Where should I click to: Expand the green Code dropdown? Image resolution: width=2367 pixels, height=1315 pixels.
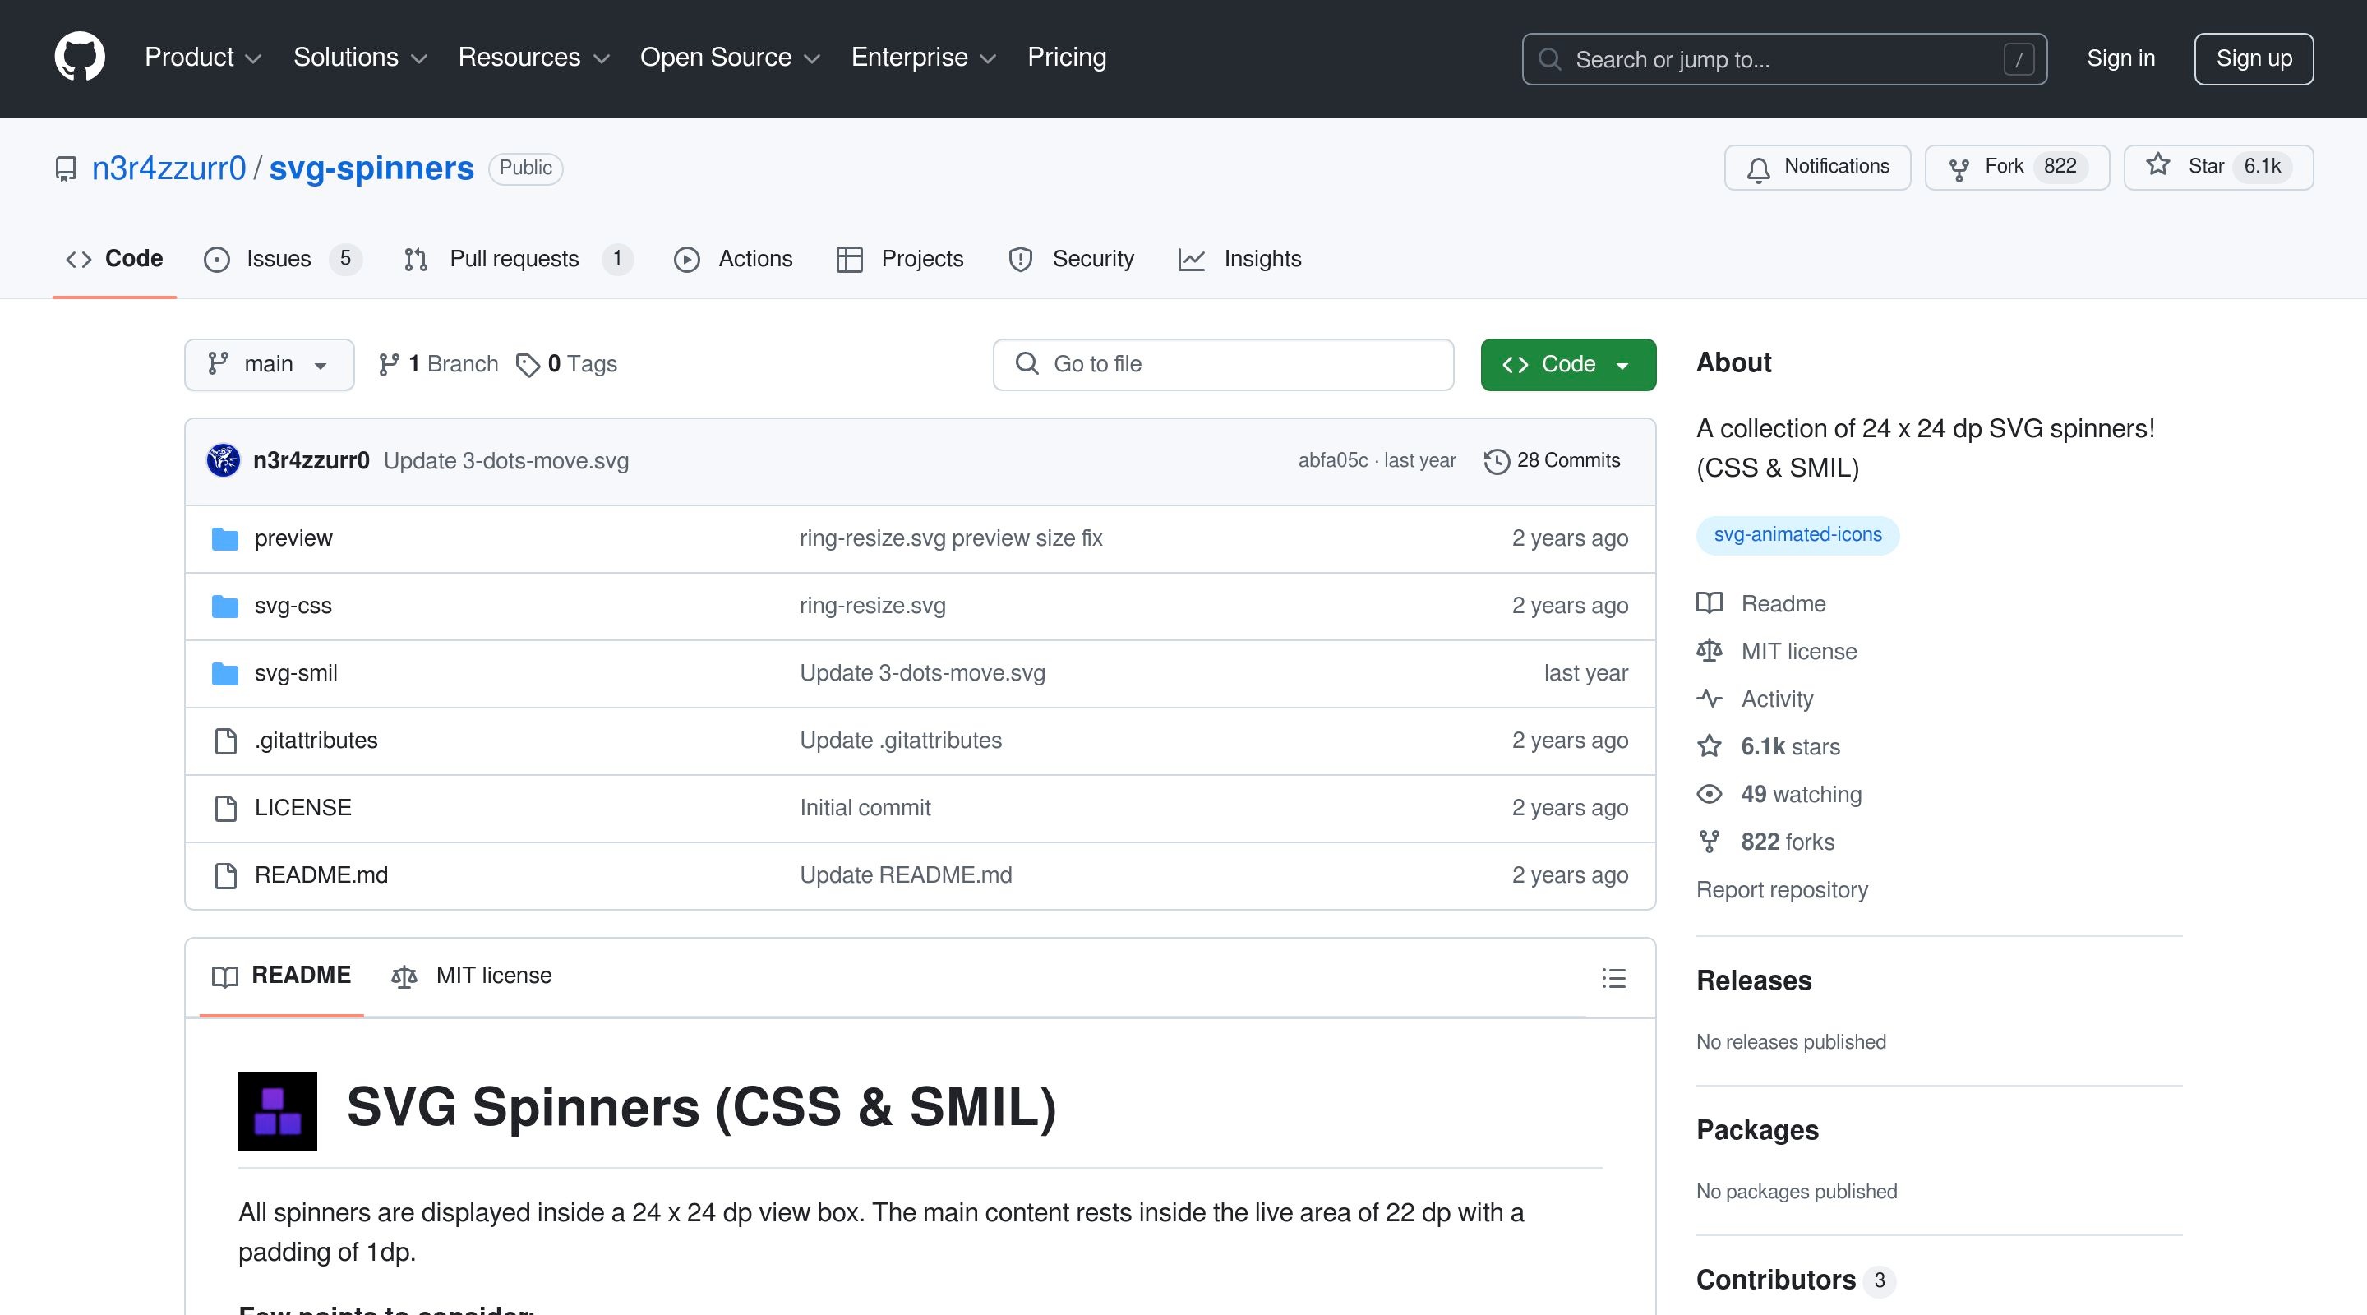(1567, 364)
